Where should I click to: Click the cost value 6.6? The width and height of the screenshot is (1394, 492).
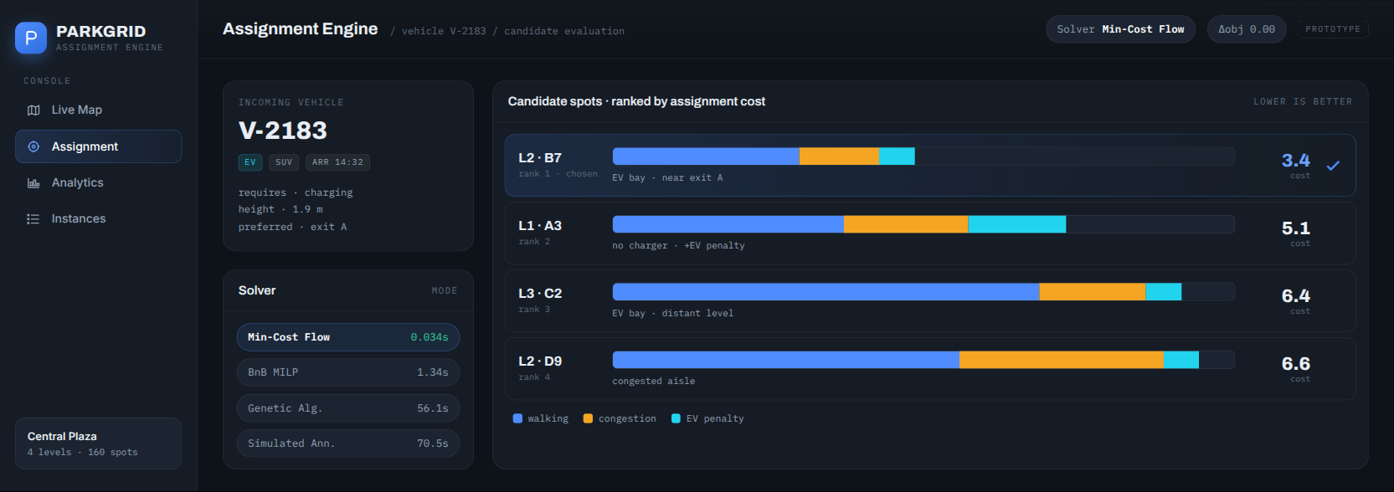click(x=1295, y=363)
